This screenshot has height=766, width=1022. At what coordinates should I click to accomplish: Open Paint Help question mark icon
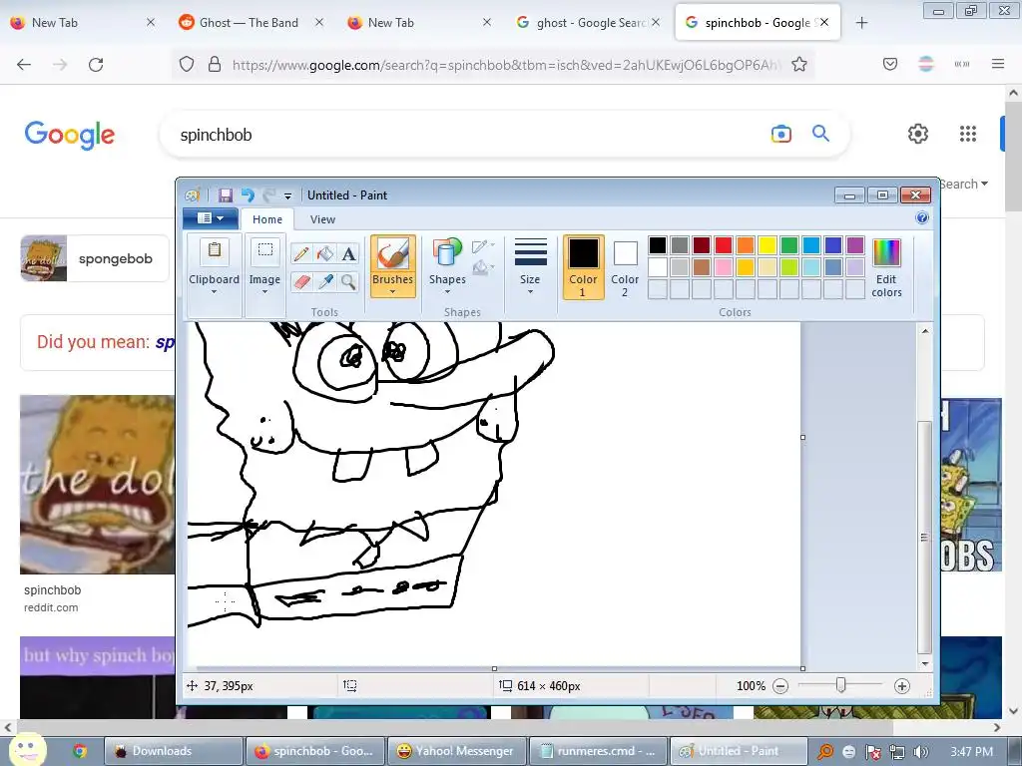[x=921, y=217]
